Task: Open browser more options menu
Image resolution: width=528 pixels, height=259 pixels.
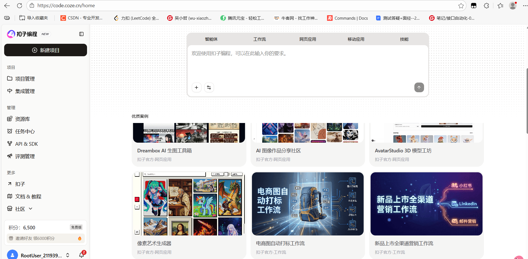Action: 525,6
